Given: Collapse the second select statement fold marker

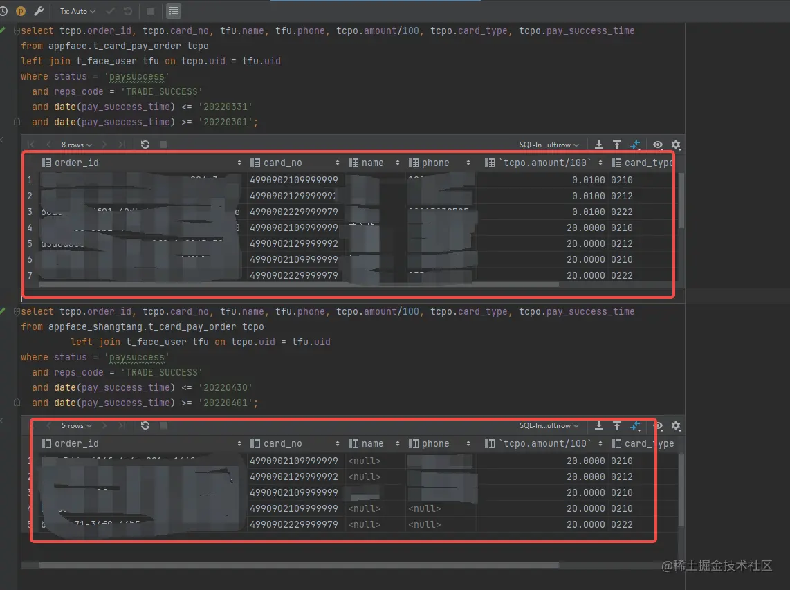Looking at the screenshot, I should point(17,312).
